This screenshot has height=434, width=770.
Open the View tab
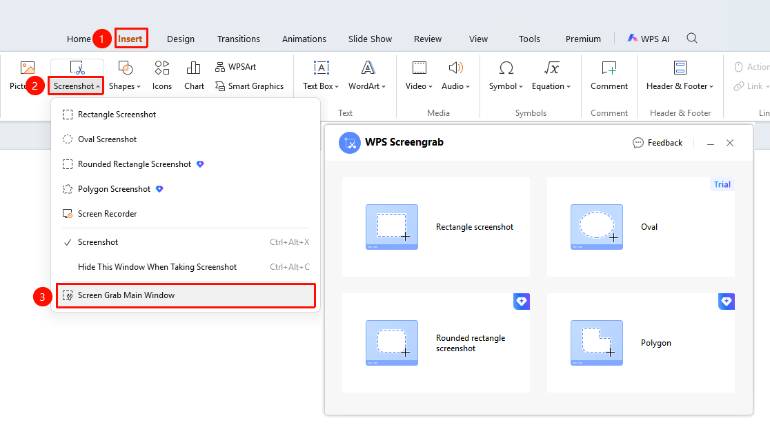point(478,39)
